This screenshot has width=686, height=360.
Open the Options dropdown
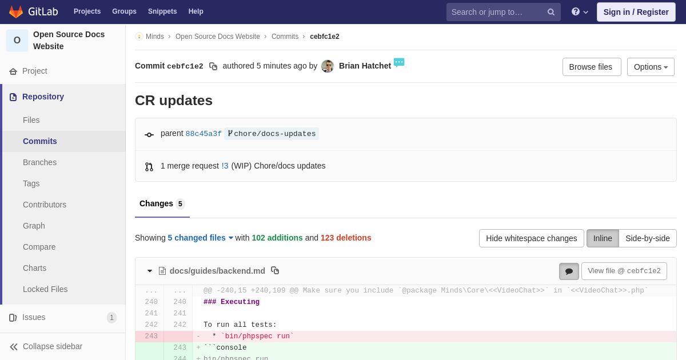651,67
